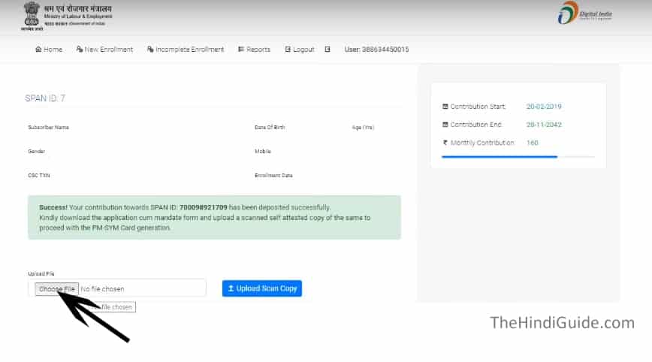Click the Incomplete Enrollment user icon
Screen dimensions: 652x362
pos(150,50)
